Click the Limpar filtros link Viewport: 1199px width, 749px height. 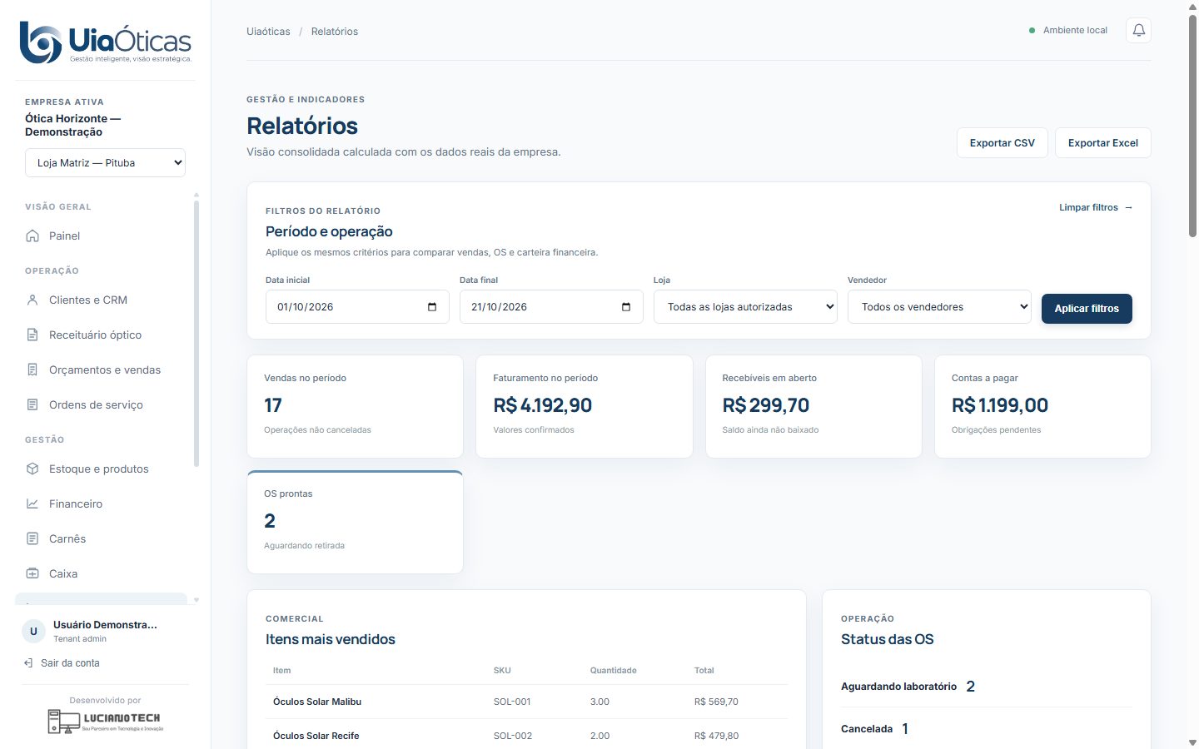pos(1096,208)
